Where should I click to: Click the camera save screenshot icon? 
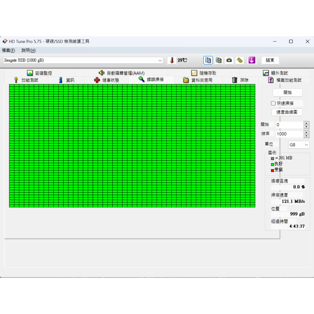229,60
